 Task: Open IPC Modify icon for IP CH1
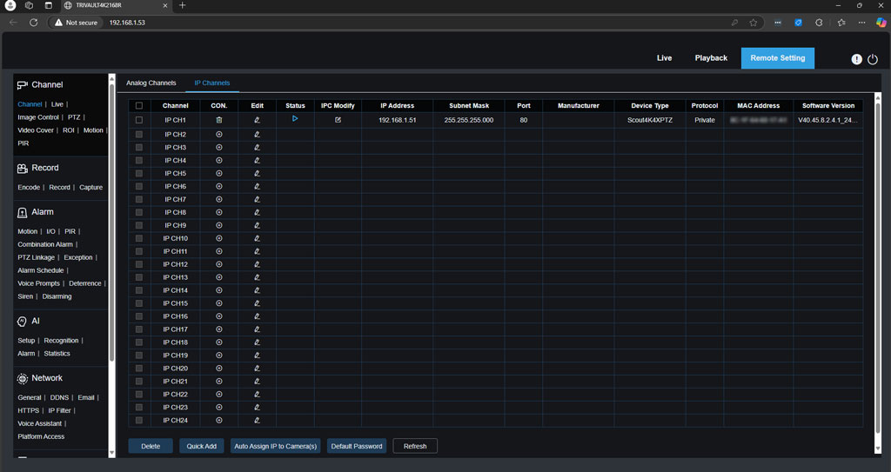pos(338,120)
